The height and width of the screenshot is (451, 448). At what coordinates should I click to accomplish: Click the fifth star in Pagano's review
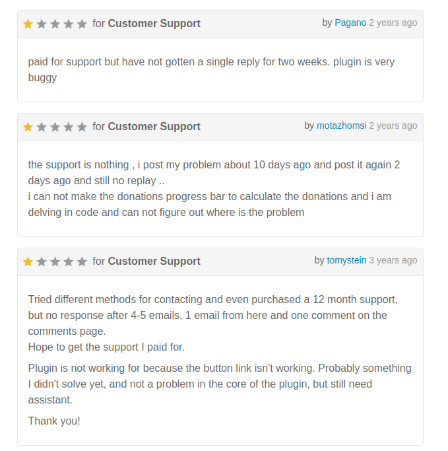point(82,24)
